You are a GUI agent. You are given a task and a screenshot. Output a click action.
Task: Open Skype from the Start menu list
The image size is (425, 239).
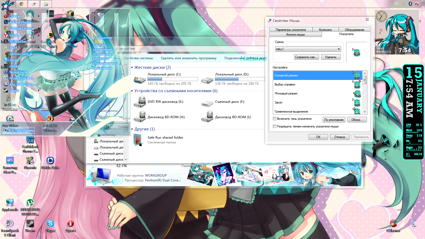point(11,60)
